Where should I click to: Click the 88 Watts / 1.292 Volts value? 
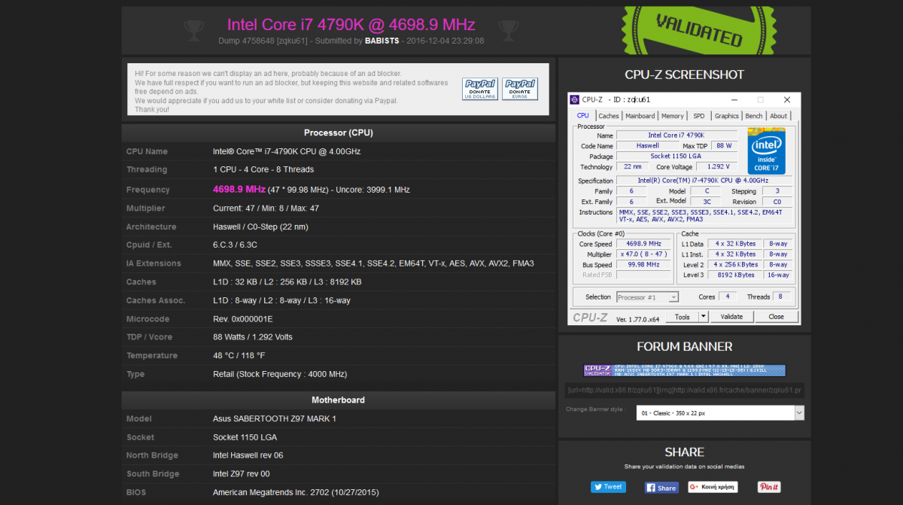253,337
